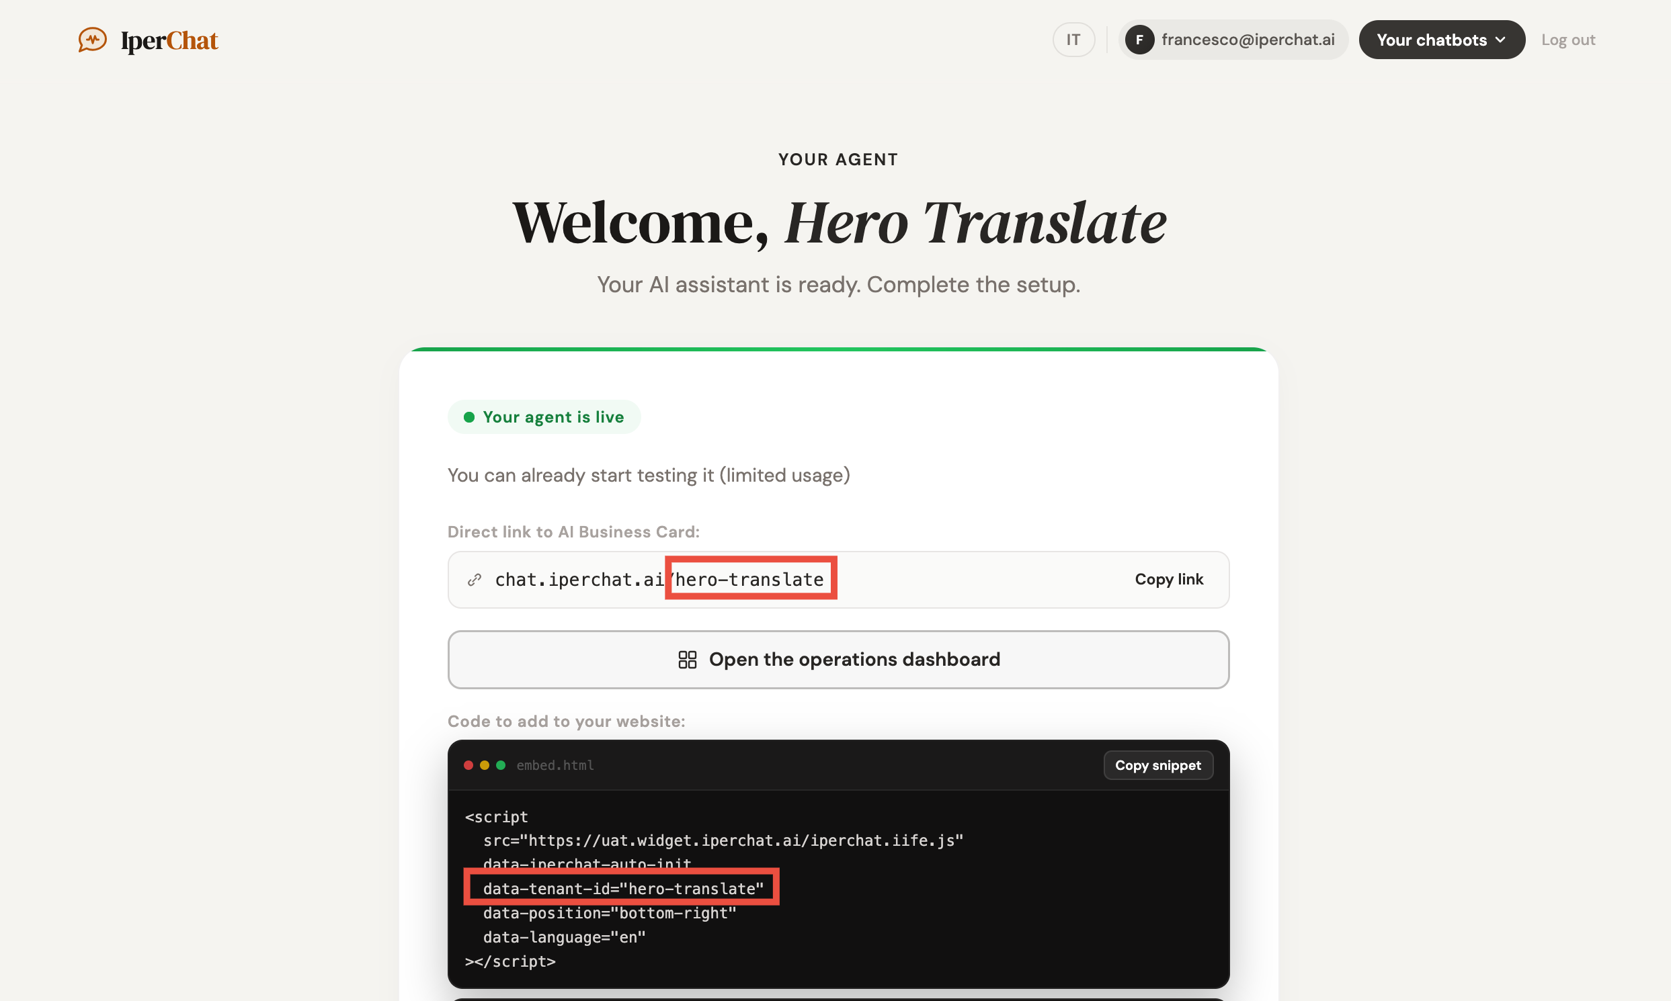Click the yellow window dot in embed.html header

tap(485, 765)
